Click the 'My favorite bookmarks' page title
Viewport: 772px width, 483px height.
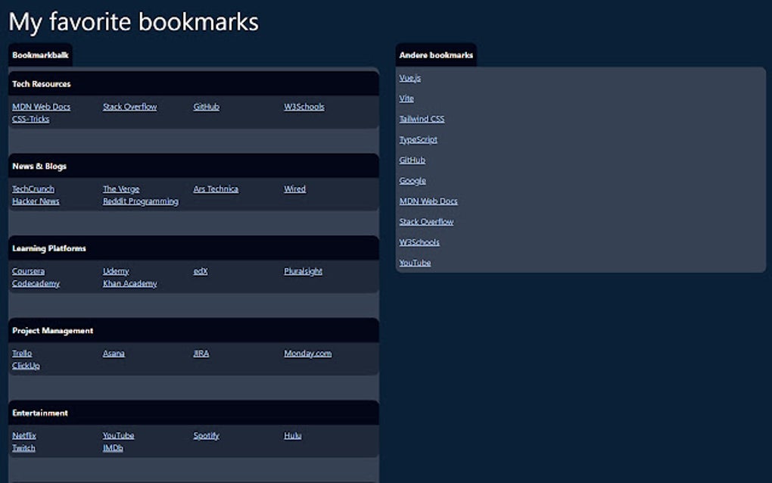(133, 22)
